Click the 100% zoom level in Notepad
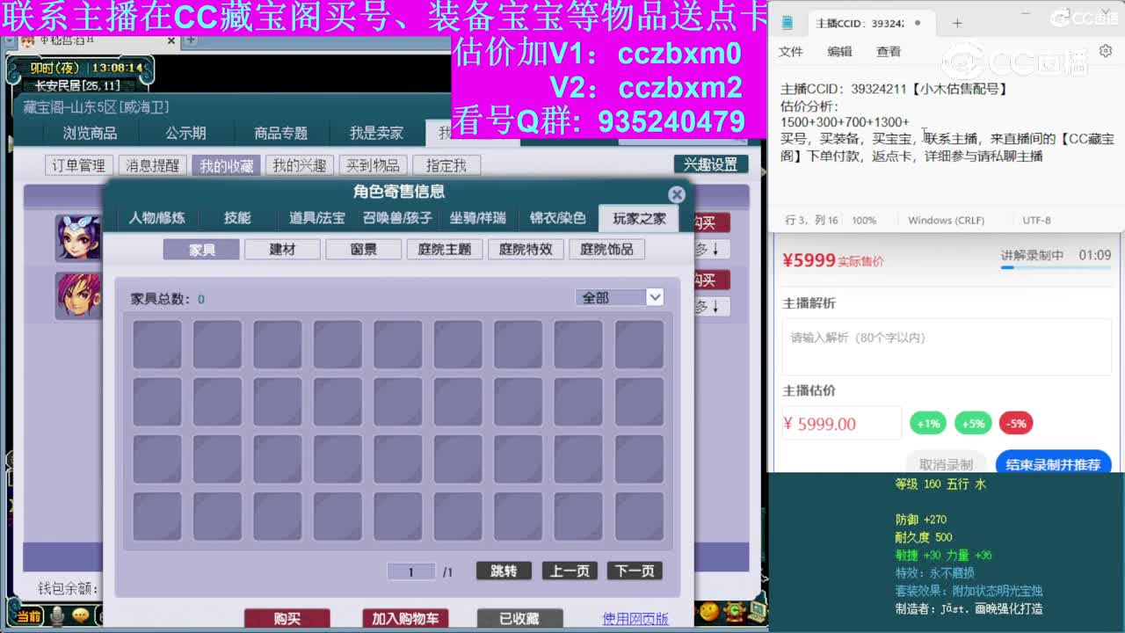The image size is (1125, 633). click(x=864, y=220)
